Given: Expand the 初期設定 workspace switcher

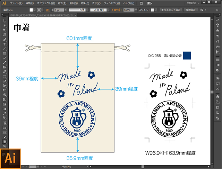Looking at the screenshot, I should tap(193, 3).
